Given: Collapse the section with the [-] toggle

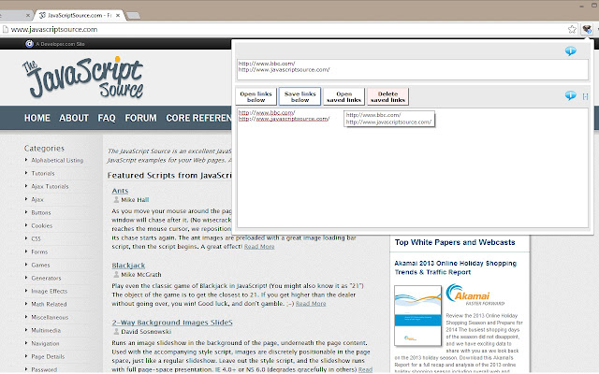Looking at the screenshot, I should (x=585, y=96).
